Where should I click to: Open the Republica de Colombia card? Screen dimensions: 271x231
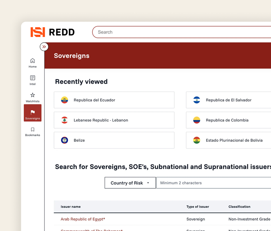(229, 120)
